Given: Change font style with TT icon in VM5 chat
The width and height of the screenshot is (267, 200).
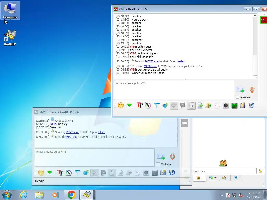Looking at the screenshot, I should click(x=60, y=173).
